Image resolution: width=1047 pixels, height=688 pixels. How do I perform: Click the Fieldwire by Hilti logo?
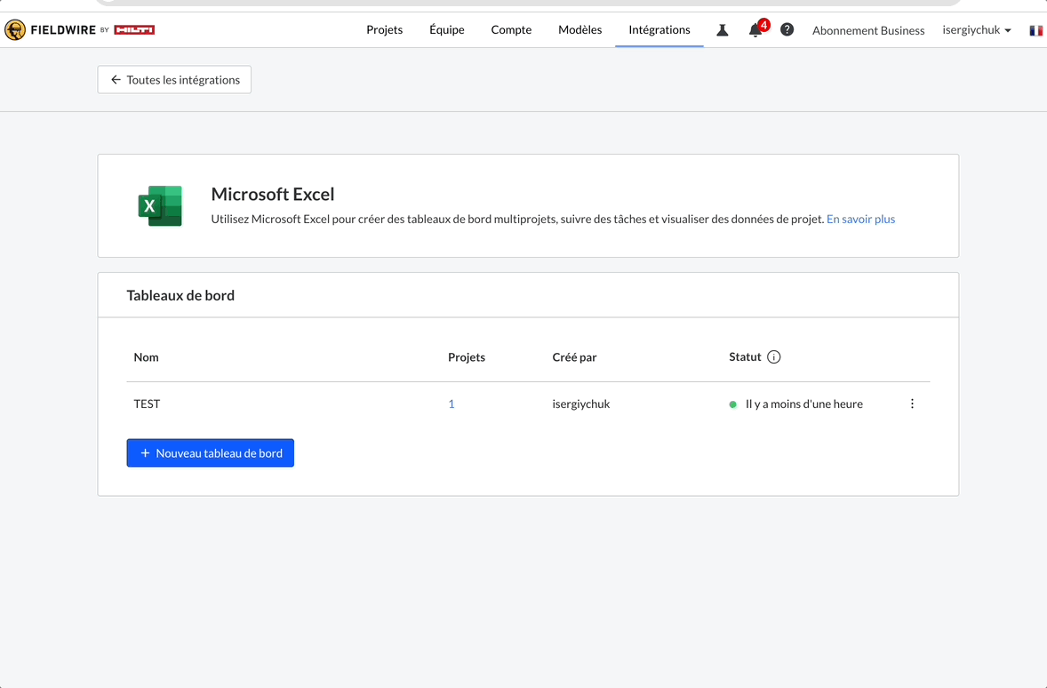point(79,30)
